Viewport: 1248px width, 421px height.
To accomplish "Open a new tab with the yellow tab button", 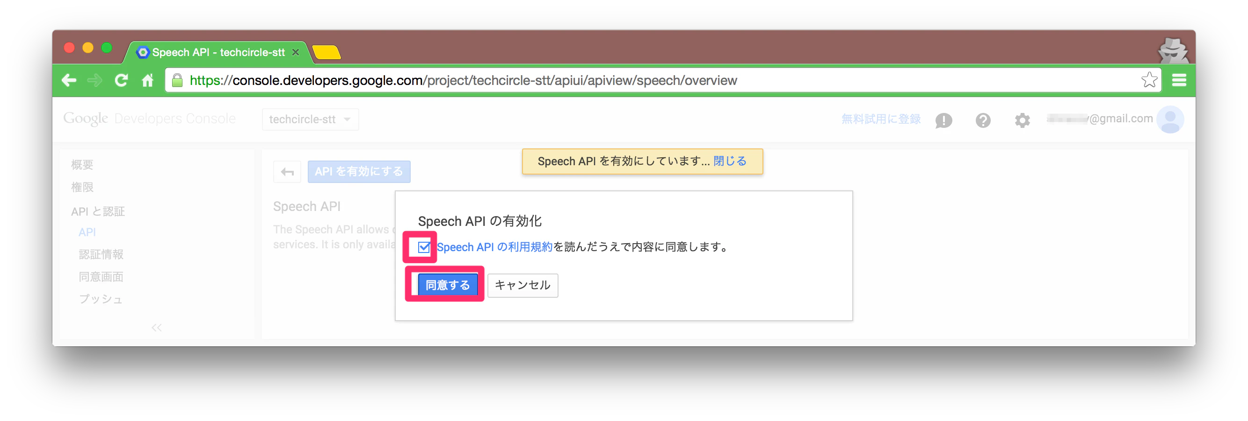I will pos(327,52).
